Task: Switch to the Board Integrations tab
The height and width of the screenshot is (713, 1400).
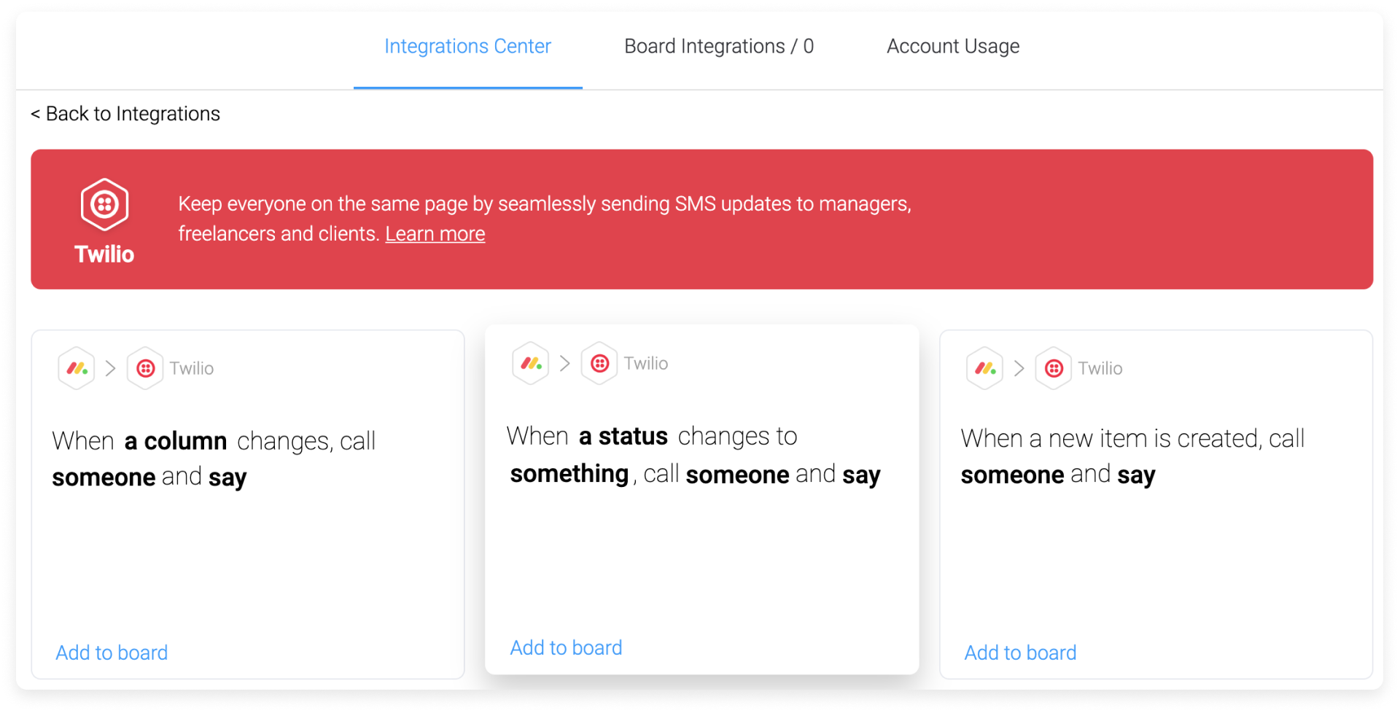Action: click(718, 46)
